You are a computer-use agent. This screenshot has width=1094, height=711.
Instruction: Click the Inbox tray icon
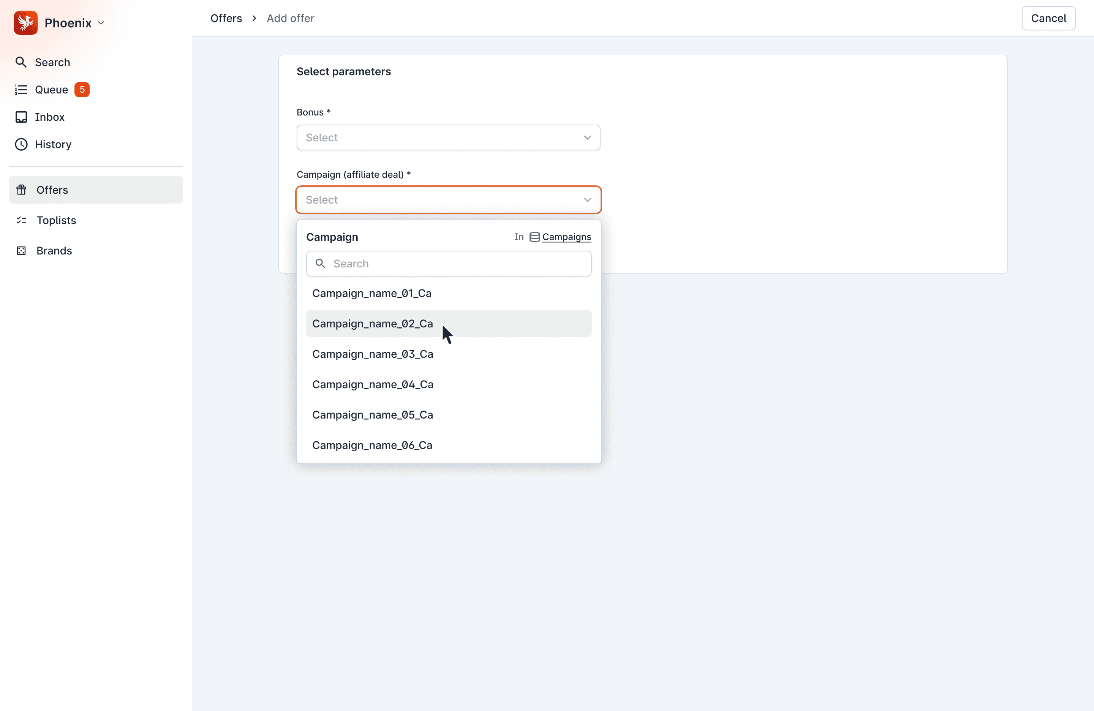pyautogui.click(x=21, y=117)
